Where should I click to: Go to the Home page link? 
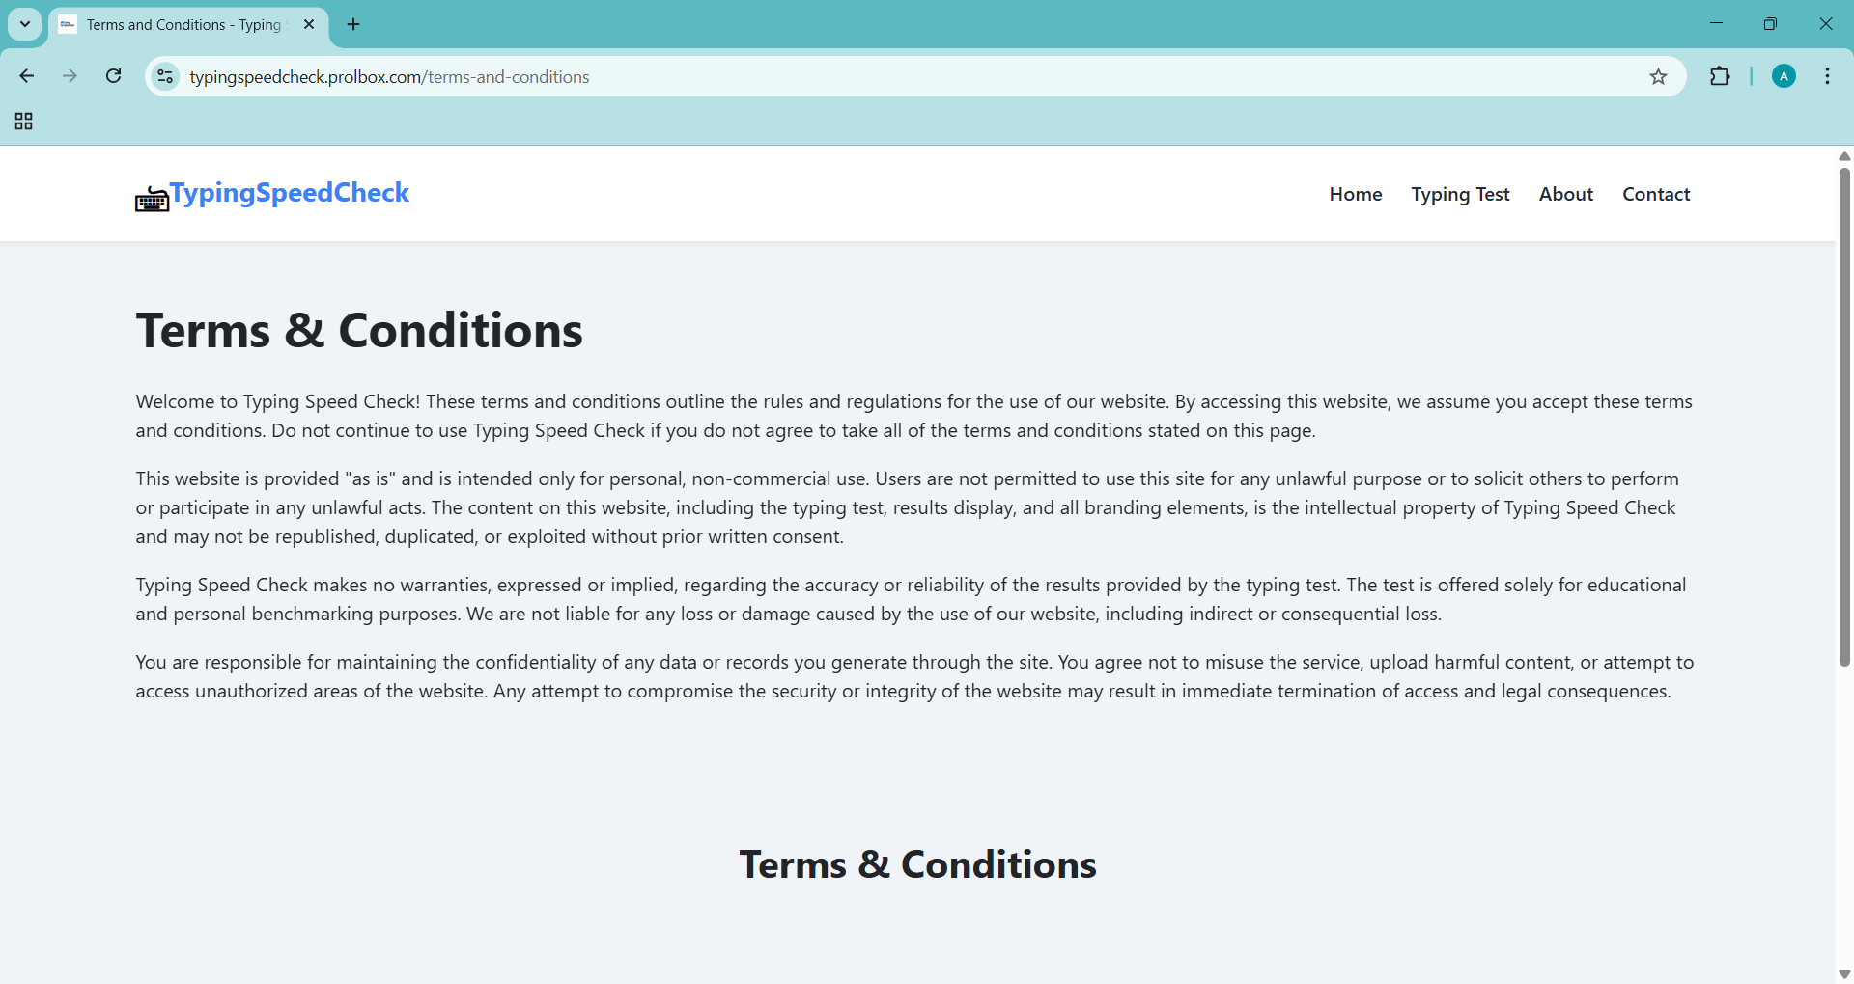(1355, 194)
